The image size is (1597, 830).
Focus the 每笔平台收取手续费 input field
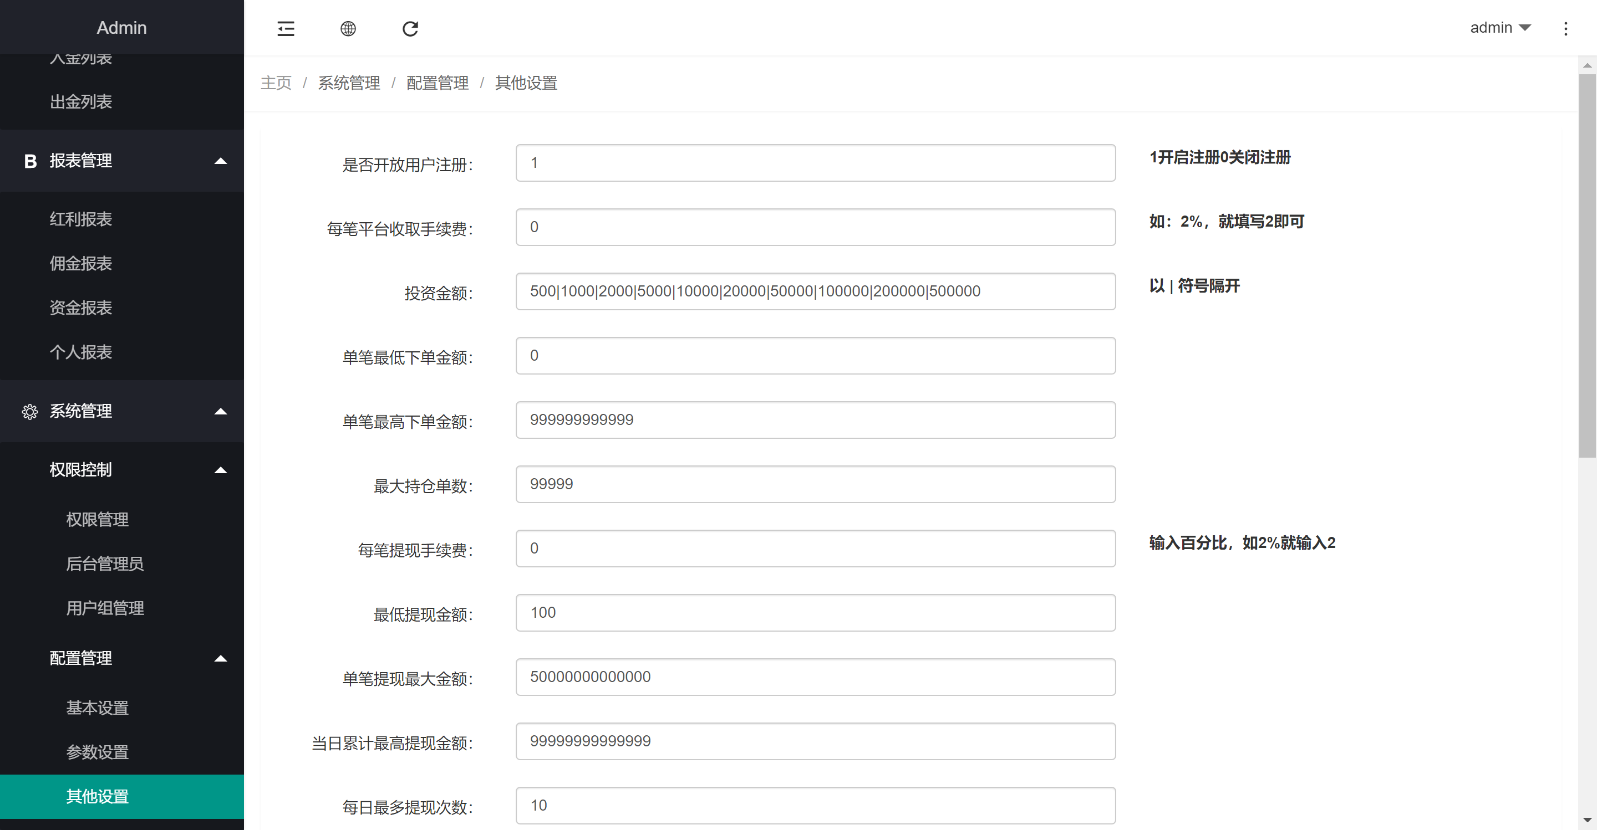pyautogui.click(x=815, y=227)
